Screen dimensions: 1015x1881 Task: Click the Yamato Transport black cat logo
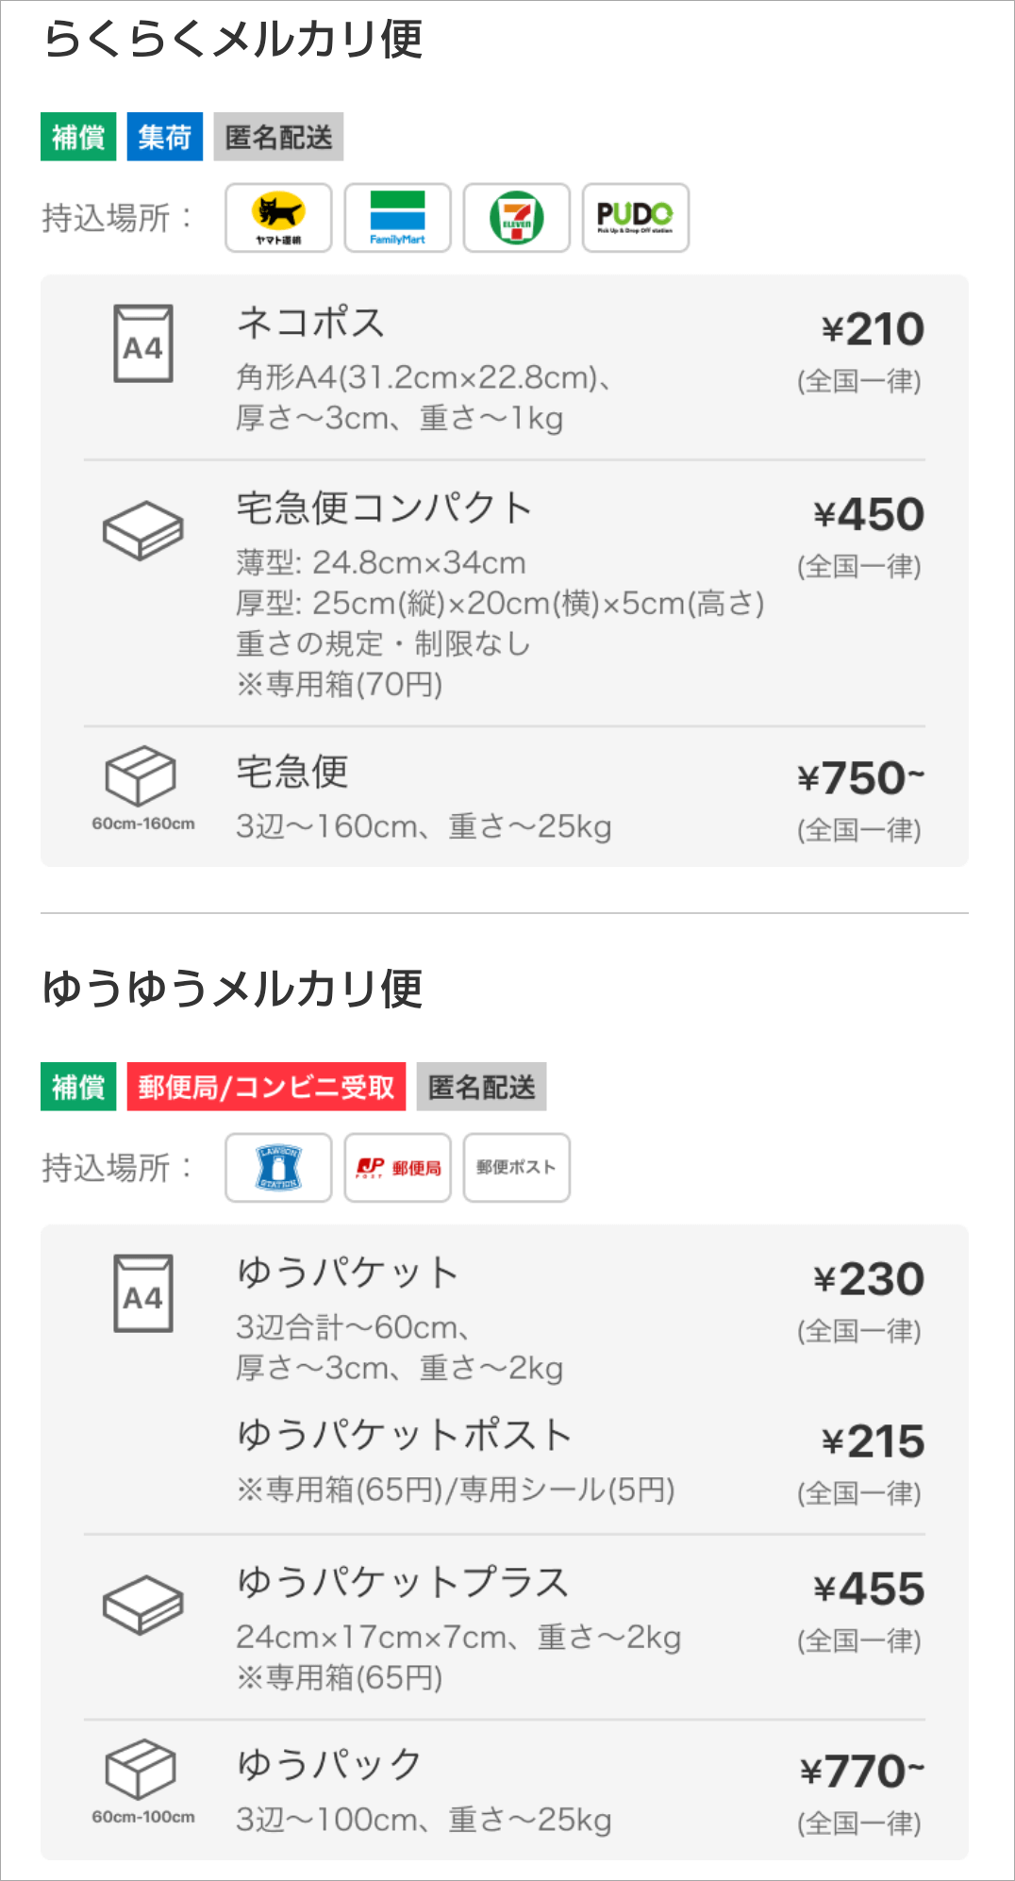[x=278, y=218]
